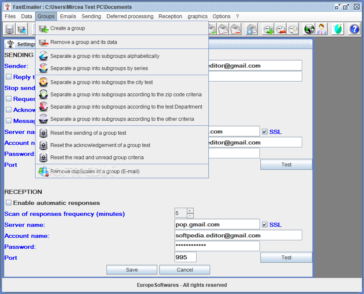Screen dimensions: 364x294
Task: Click the database import toolbar icon
Action: (x=22, y=29)
